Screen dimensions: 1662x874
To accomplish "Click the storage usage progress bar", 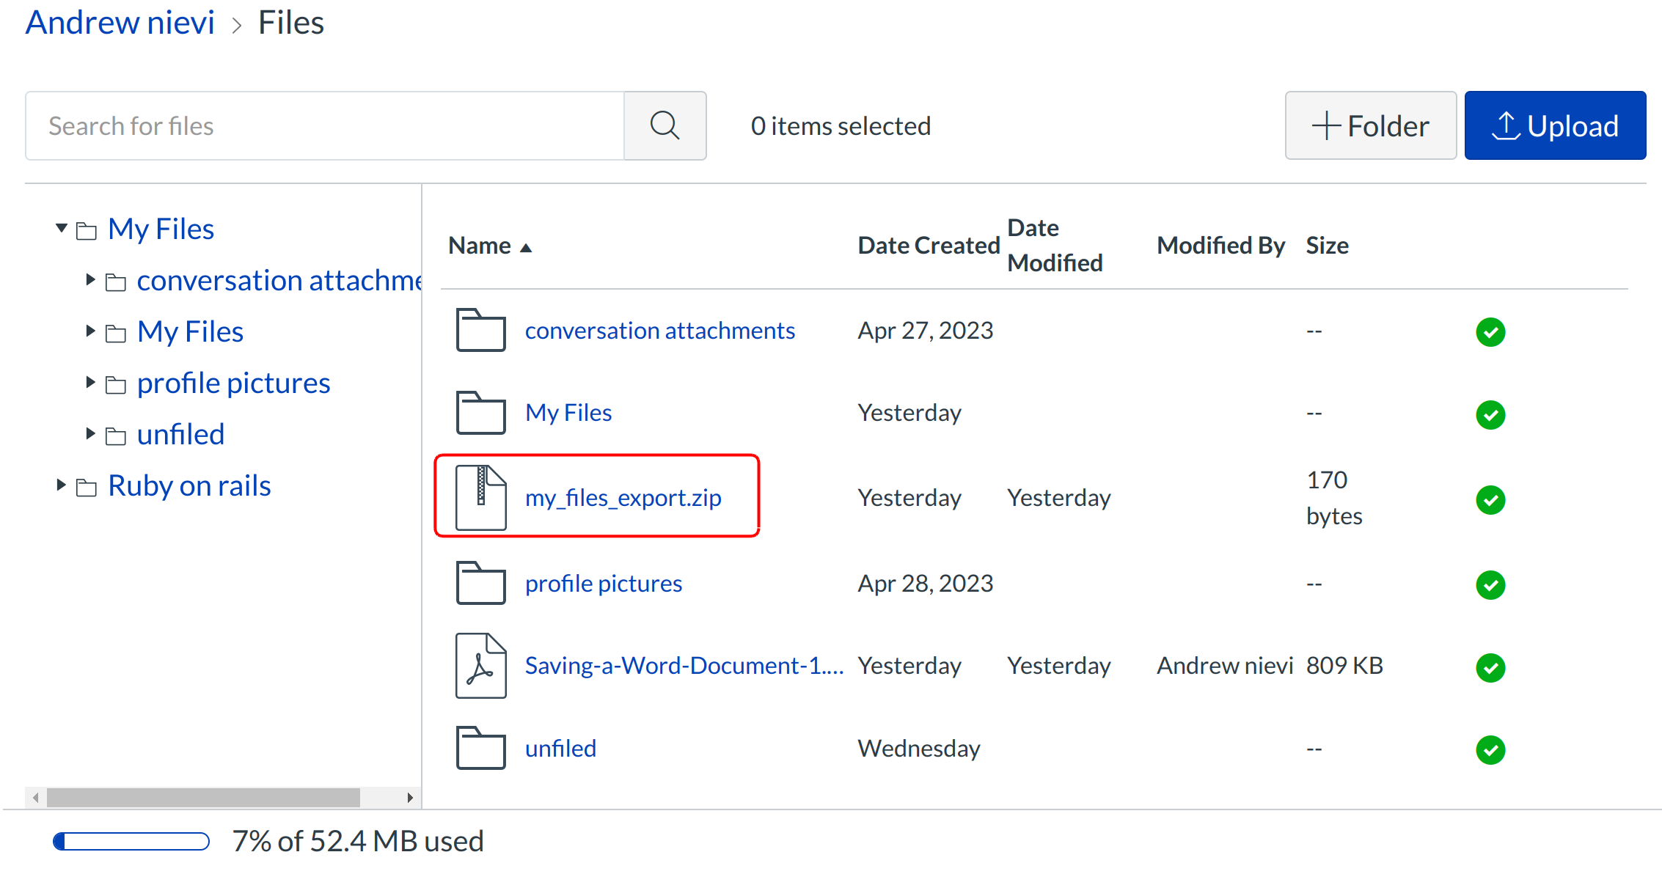I will 131,841.
